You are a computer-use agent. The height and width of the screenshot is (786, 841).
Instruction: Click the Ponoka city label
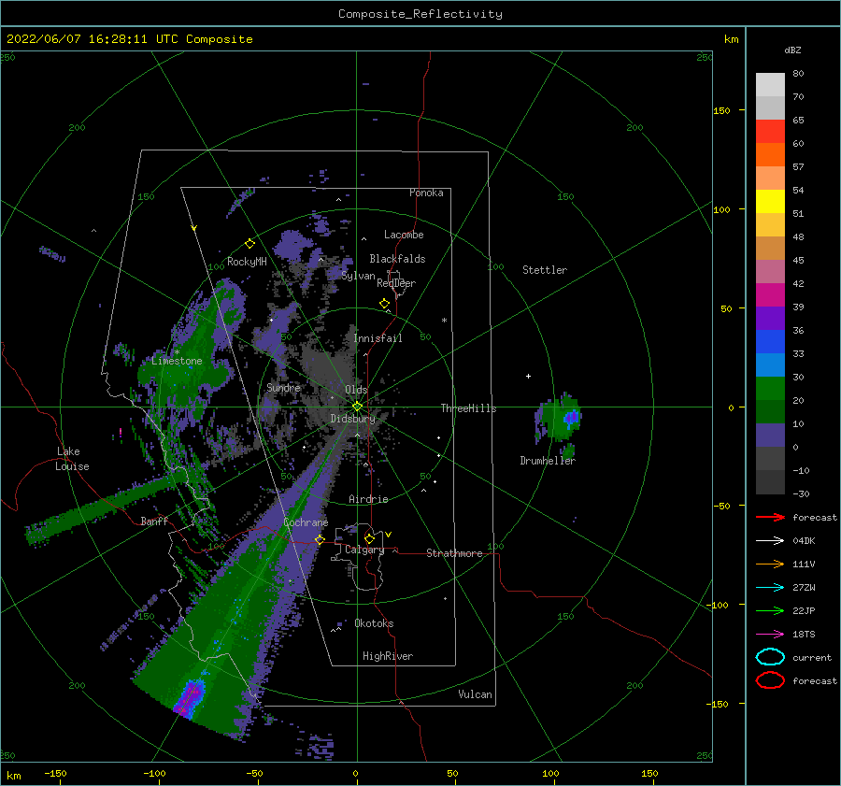(x=426, y=193)
